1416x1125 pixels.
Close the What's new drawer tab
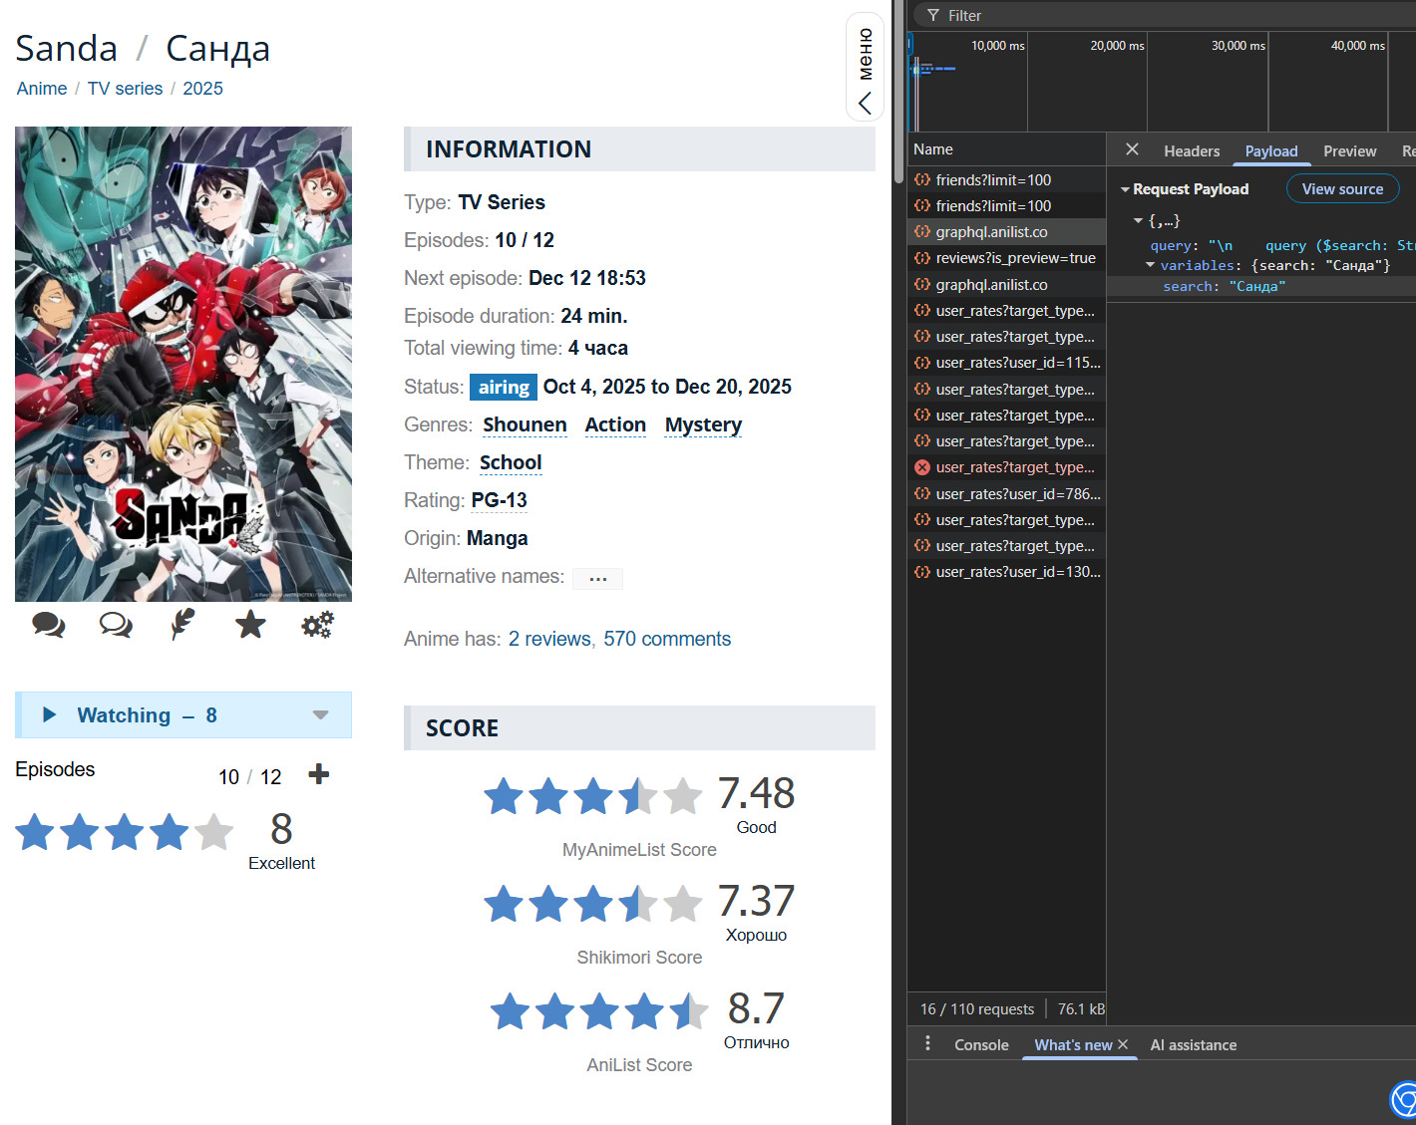(x=1123, y=1044)
